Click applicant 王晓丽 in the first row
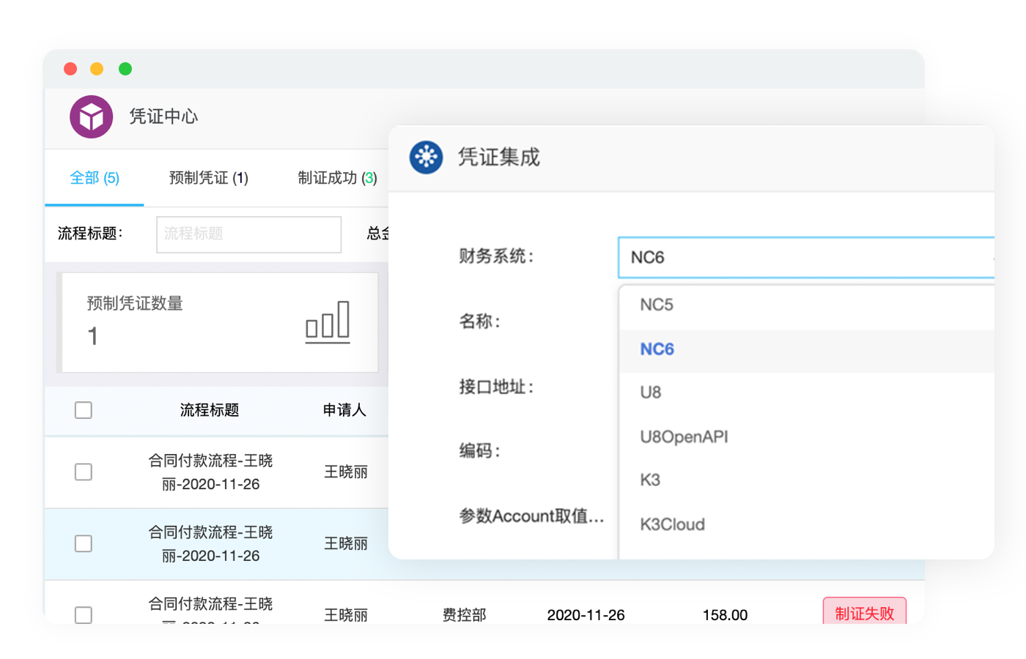This screenshot has width=1026, height=659. tap(346, 472)
